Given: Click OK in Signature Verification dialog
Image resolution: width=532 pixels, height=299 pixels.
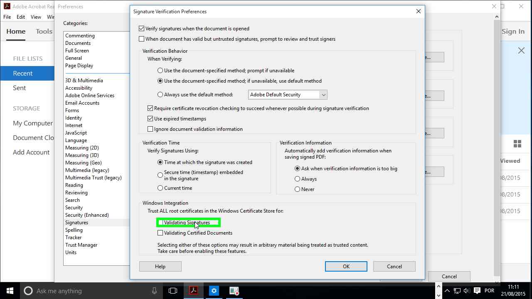Looking at the screenshot, I should click(x=346, y=267).
